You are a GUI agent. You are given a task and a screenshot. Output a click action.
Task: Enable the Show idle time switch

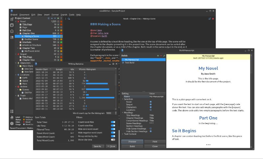[113, 140]
